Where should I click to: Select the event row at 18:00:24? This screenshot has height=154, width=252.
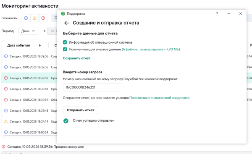pyautogui.click(x=29, y=132)
